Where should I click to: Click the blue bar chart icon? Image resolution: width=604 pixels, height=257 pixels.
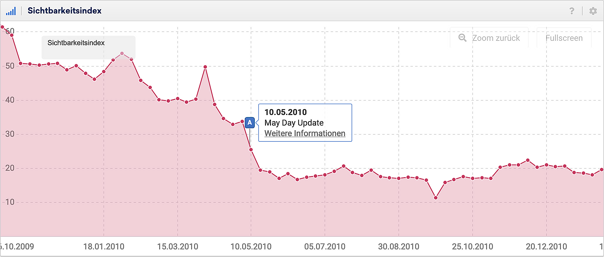[x=11, y=11]
